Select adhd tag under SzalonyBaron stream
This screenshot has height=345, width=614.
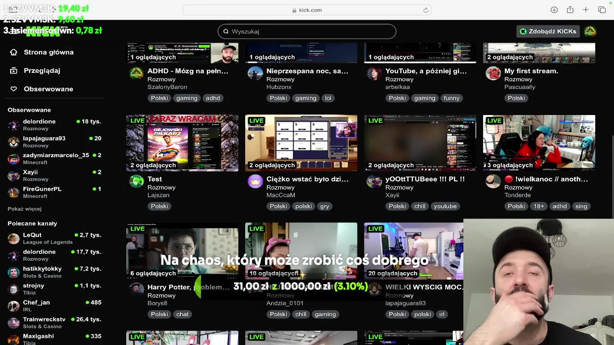pos(213,98)
